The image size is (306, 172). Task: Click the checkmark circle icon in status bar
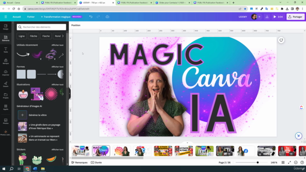[296, 162]
